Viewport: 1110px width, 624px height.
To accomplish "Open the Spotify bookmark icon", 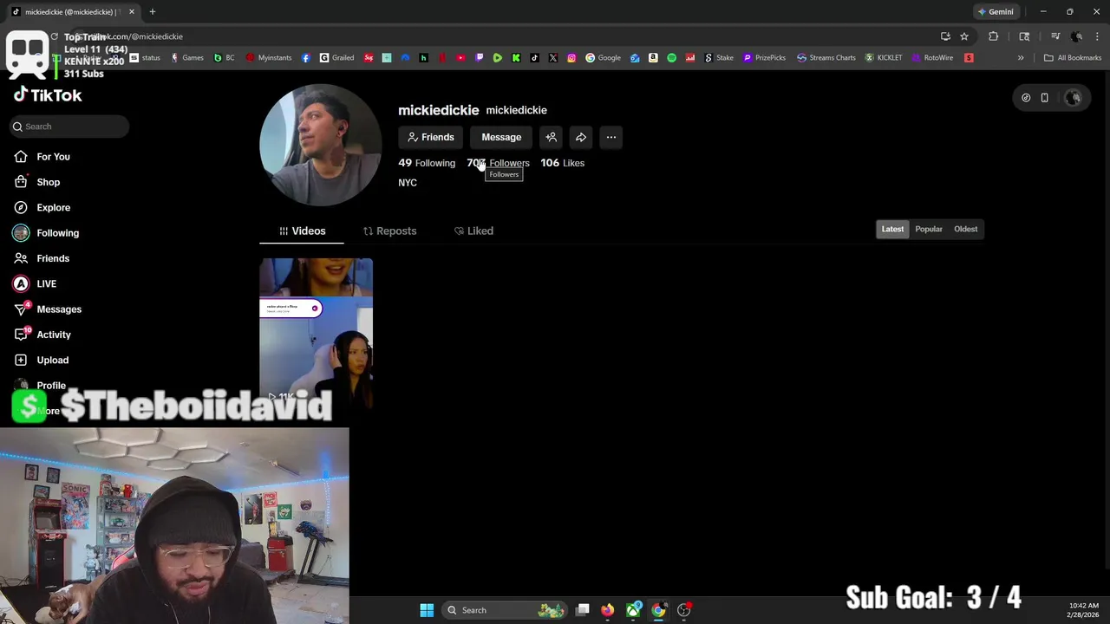I will [x=671, y=58].
